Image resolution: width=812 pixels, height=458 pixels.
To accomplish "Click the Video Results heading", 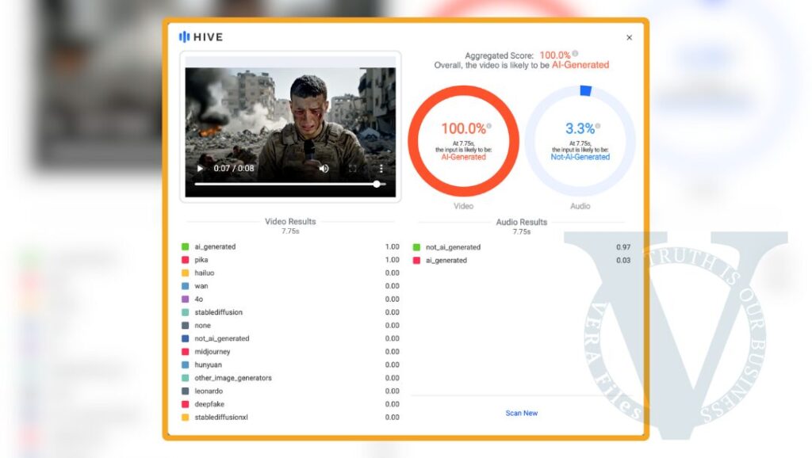I will click(x=290, y=222).
